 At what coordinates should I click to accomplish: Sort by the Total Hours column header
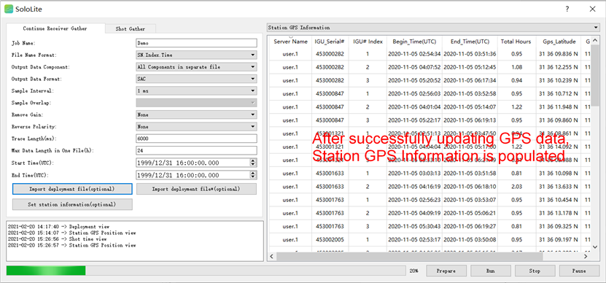517,42
